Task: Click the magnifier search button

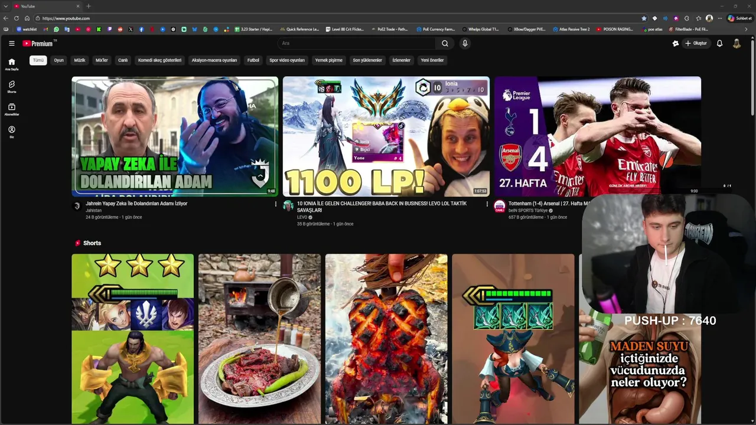Action: click(x=445, y=43)
